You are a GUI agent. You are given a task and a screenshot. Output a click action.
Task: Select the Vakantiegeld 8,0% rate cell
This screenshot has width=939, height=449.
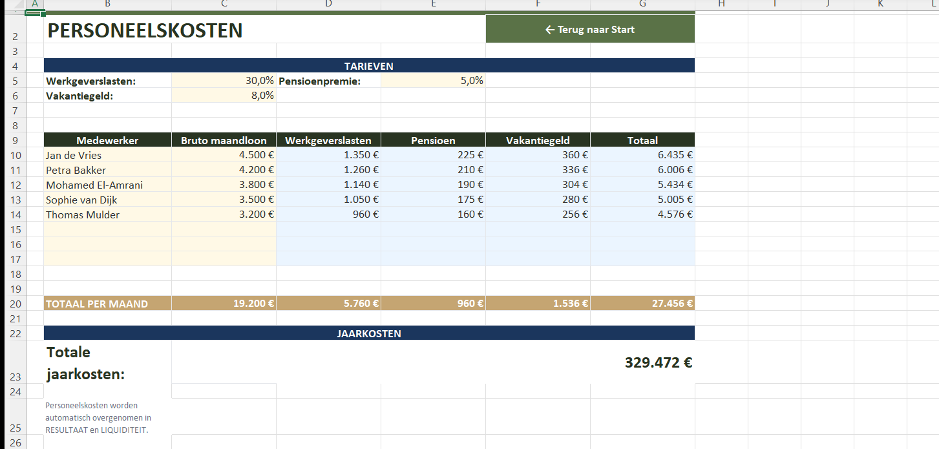(x=224, y=96)
